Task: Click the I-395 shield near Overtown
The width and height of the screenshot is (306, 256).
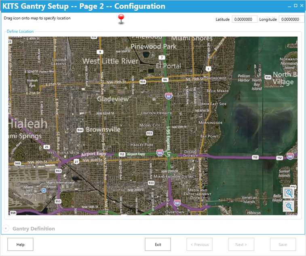Action: click(x=177, y=203)
